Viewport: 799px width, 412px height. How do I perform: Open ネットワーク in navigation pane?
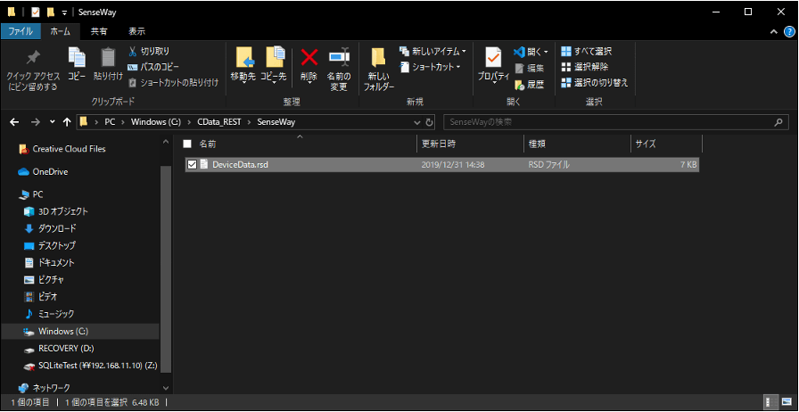coord(51,388)
